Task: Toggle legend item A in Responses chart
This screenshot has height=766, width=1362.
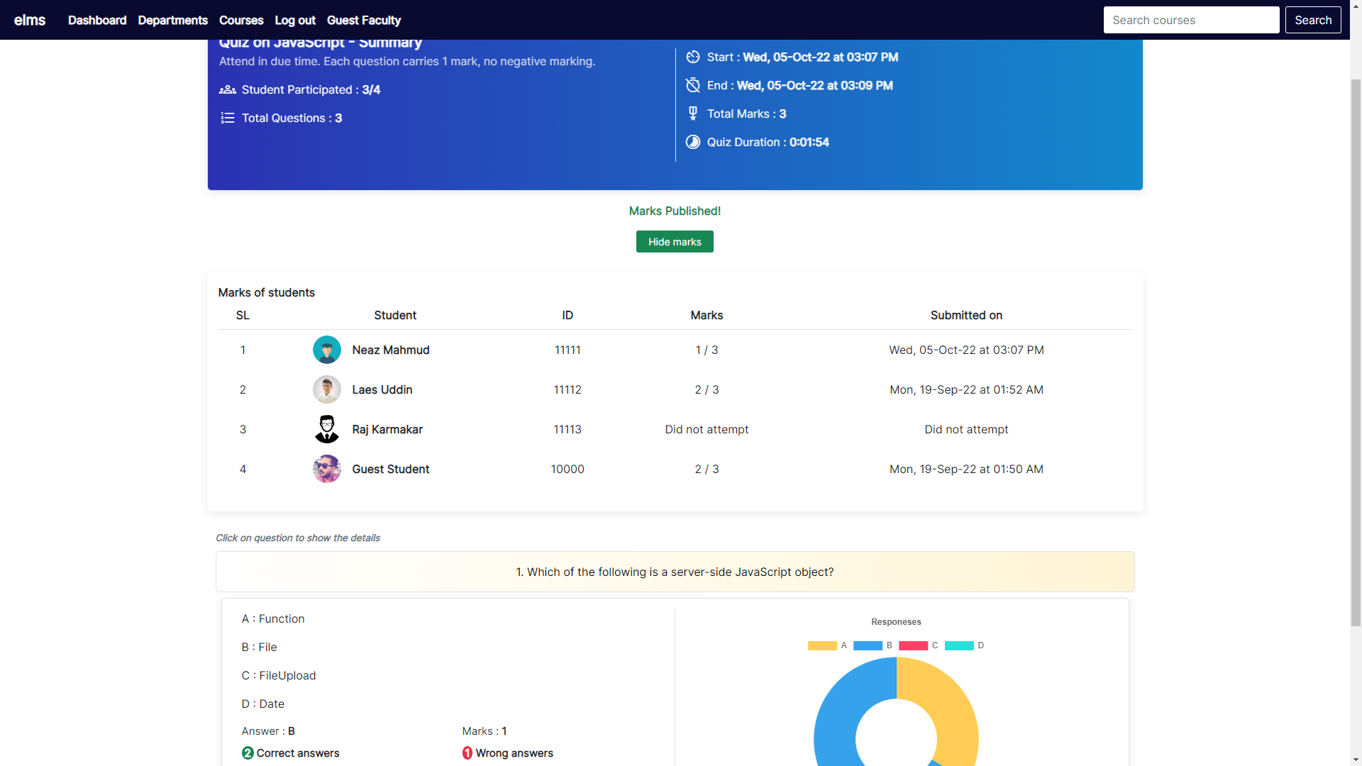Action: (x=827, y=645)
